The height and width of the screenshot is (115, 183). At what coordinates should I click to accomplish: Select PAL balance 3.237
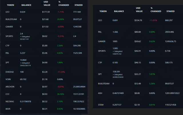click(x=23, y=53)
